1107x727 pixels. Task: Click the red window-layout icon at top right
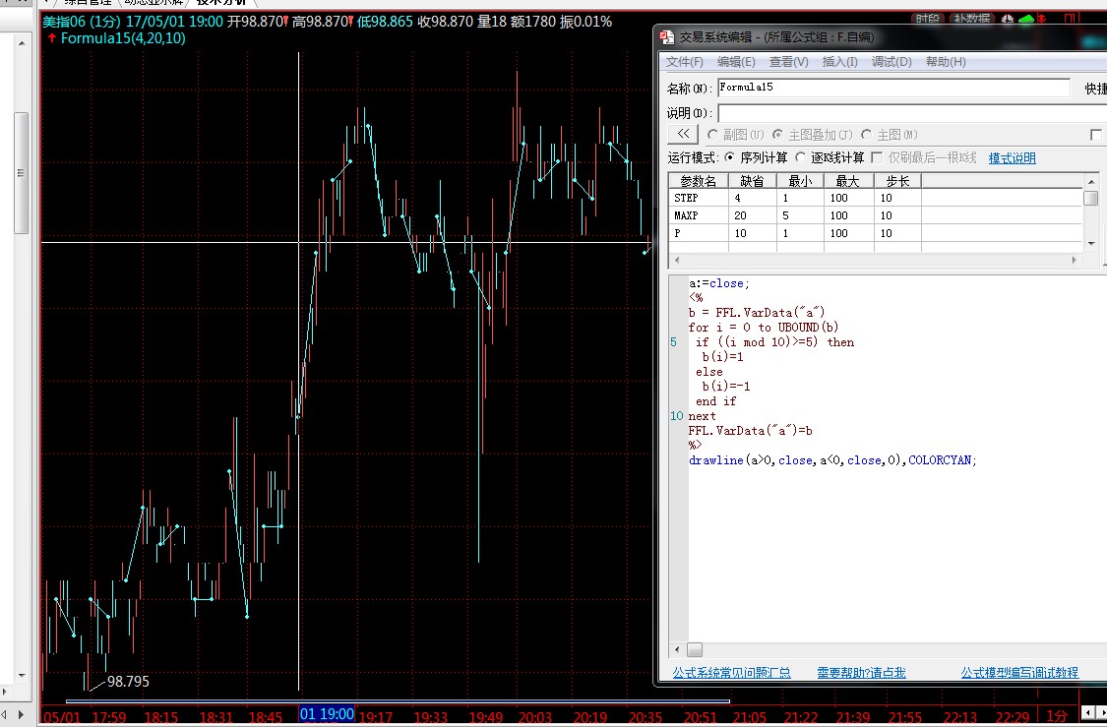point(1070,19)
